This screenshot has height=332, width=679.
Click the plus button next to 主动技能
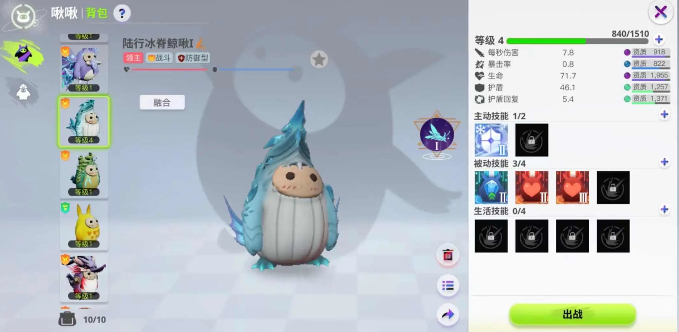[x=664, y=115]
